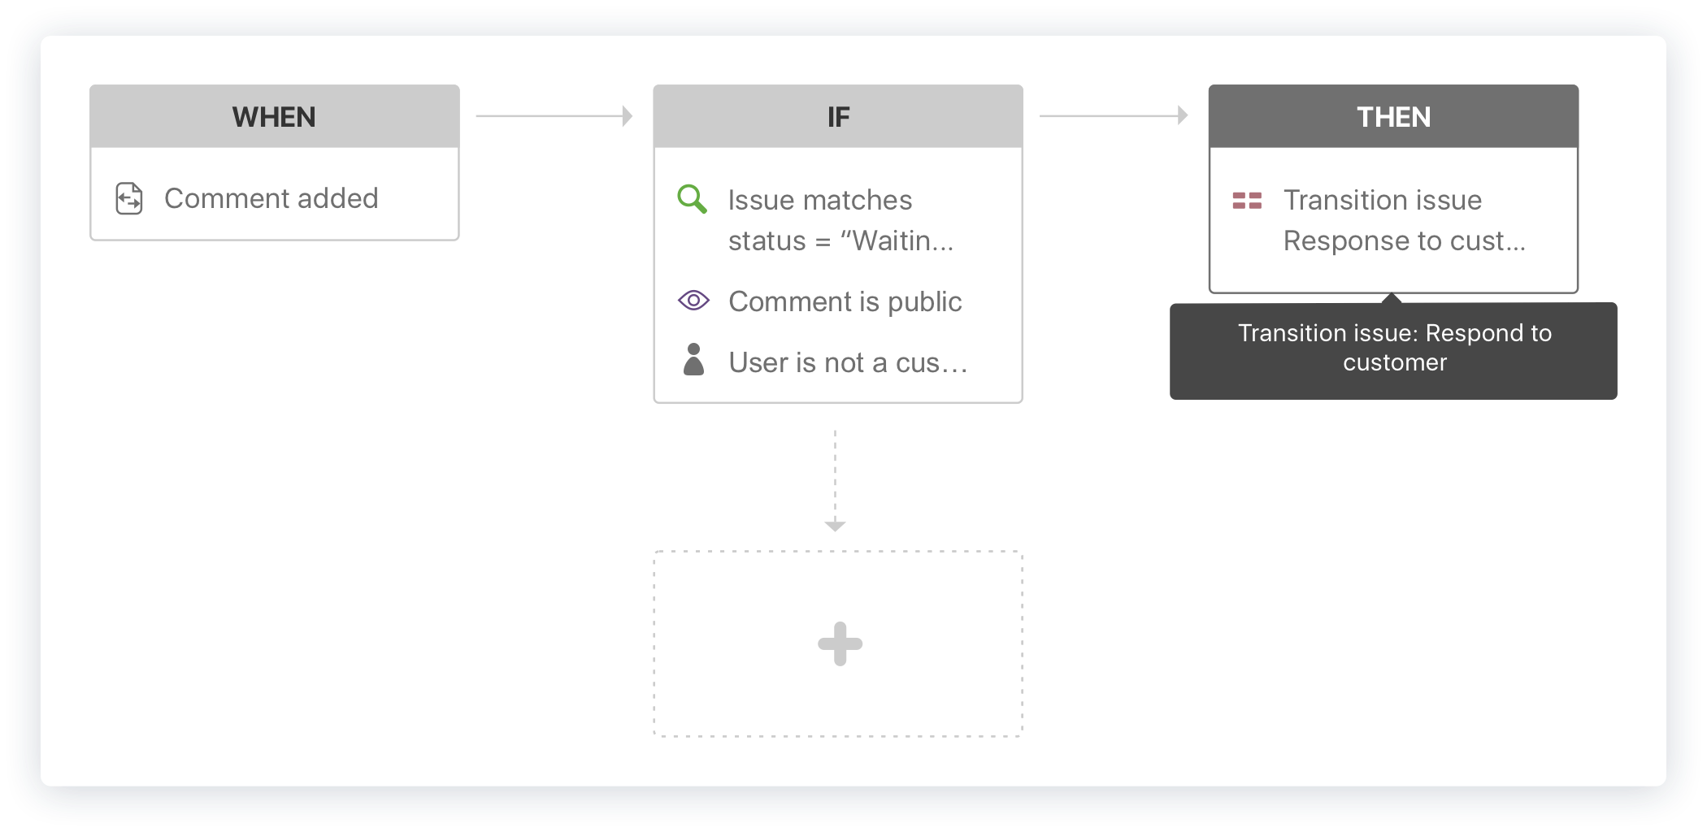Viewport: 1707px width, 832px height.
Task: Click the person icon for user condition
Action: pyautogui.click(x=693, y=359)
